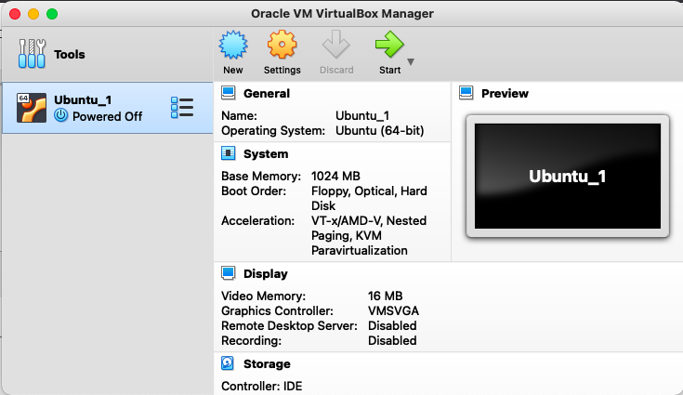The width and height of the screenshot is (683, 395).
Task: Click Recording Disabled value
Action: (392, 340)
